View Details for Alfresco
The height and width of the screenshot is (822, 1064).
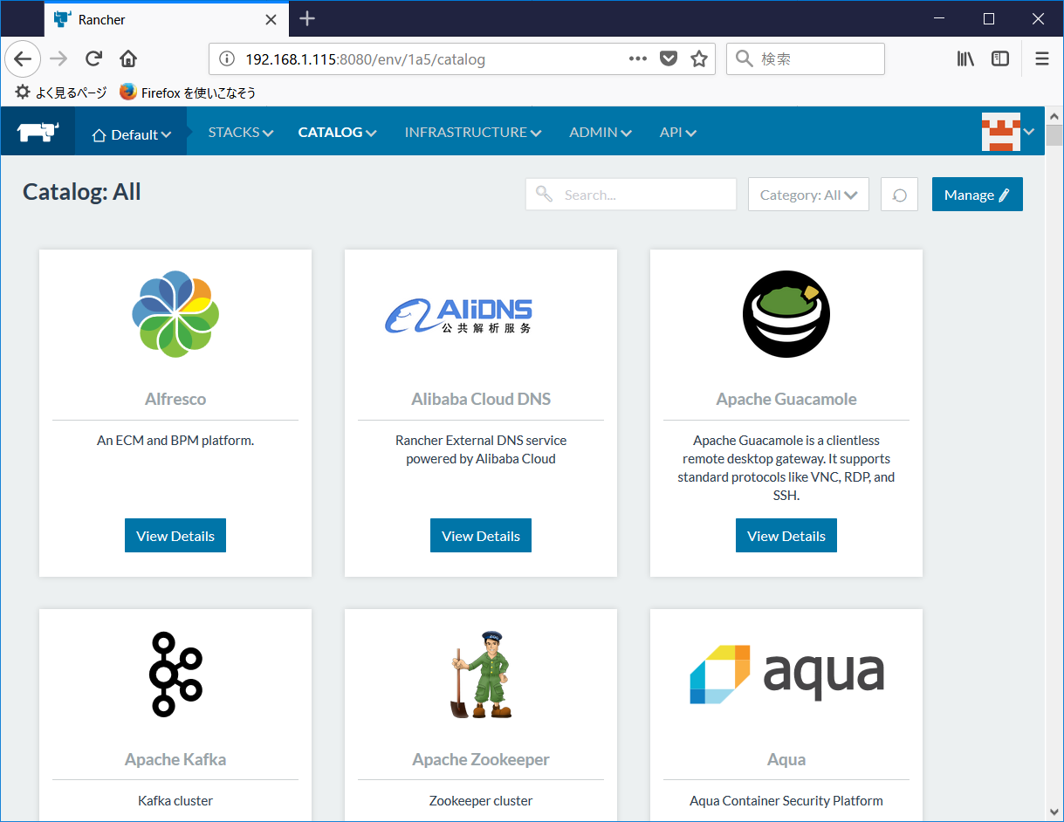[x=175, y=536]
